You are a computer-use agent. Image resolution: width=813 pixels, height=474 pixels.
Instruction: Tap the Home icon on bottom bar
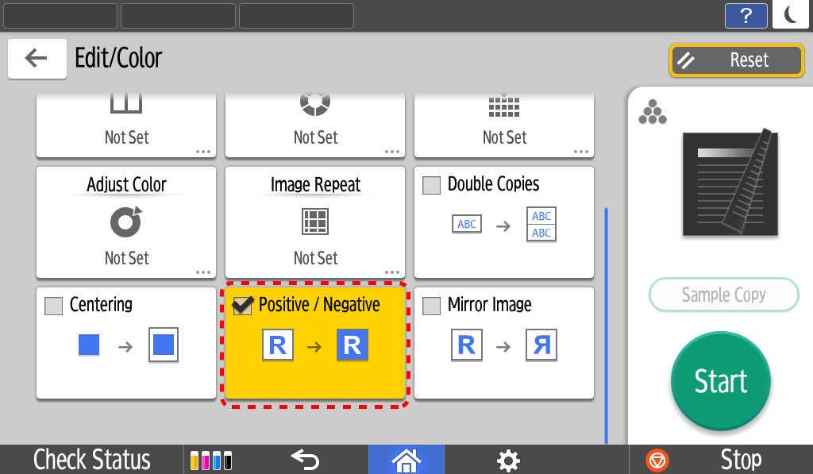point(406,460)
